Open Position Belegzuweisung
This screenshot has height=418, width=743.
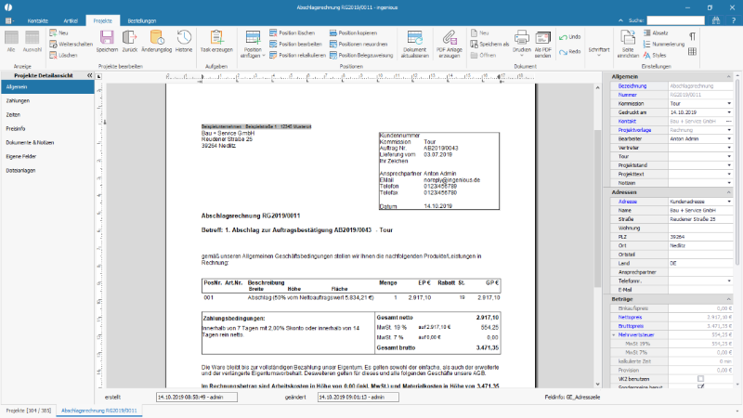(x=361, y=55)
